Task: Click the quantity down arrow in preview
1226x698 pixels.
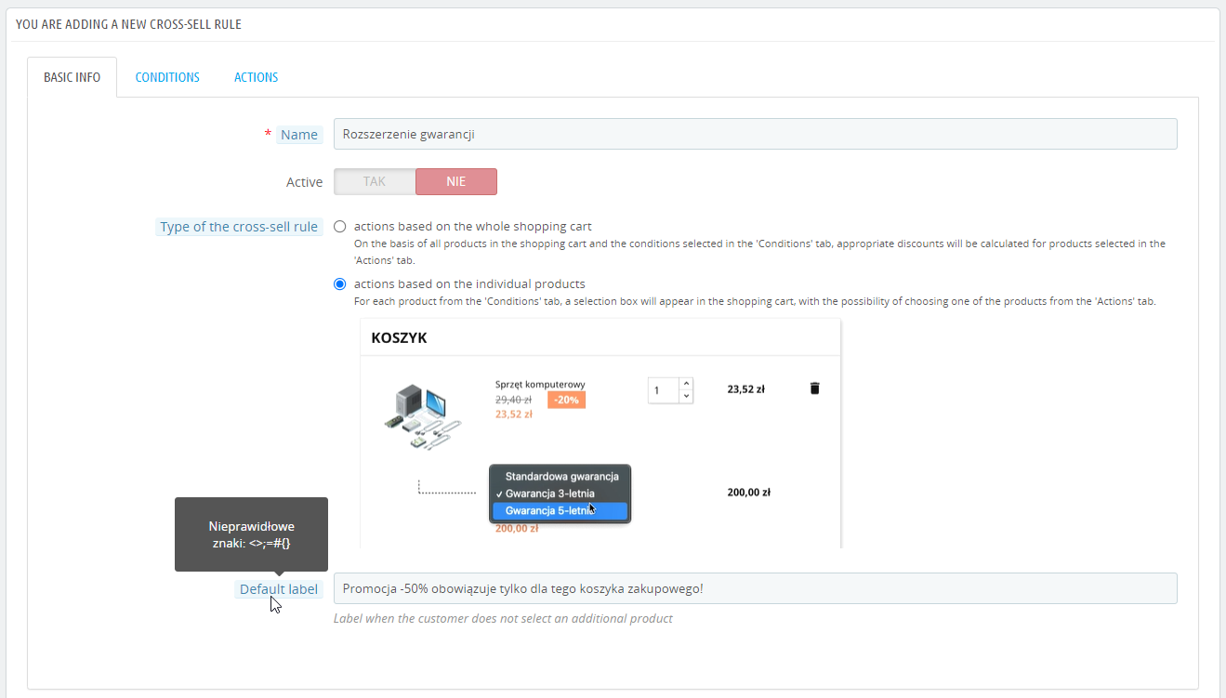Action: (x=686, y=396)
